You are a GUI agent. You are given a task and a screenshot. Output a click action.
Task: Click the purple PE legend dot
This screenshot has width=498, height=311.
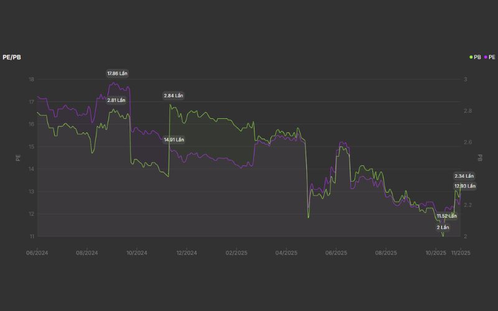click(485, 57)
